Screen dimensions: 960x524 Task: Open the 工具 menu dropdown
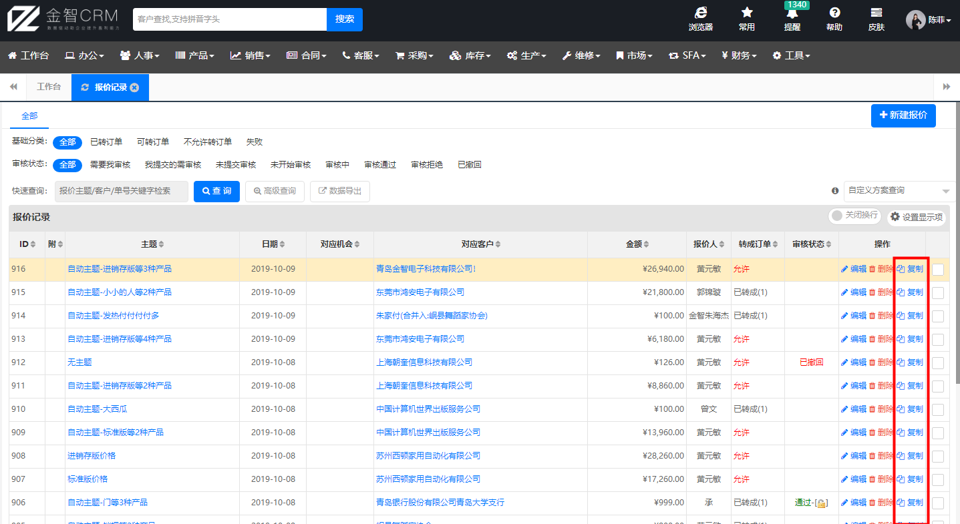point(791,55)
